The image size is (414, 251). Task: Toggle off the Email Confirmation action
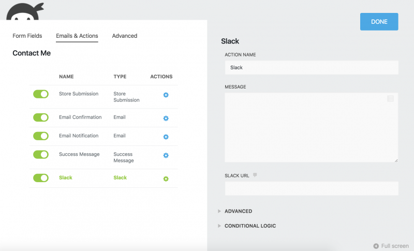(x=41, y=117)
